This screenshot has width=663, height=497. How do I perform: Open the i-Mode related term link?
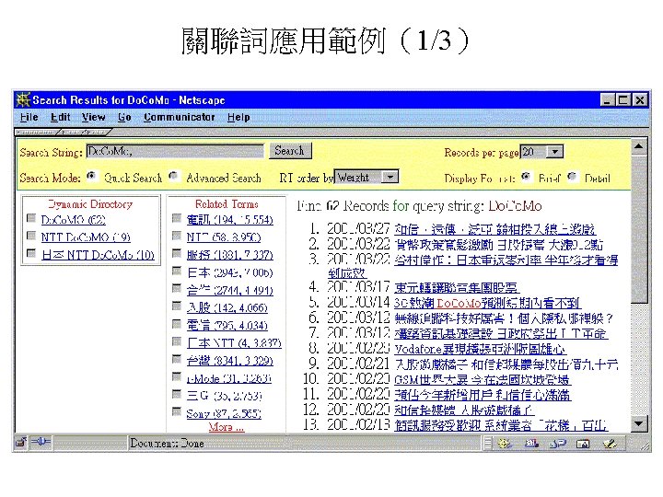pyautogui.click(x=228, y=378)
